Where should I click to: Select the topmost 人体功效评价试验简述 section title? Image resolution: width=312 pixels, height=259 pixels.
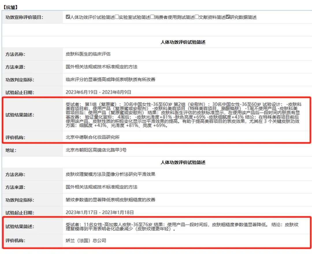coord(183,42)
